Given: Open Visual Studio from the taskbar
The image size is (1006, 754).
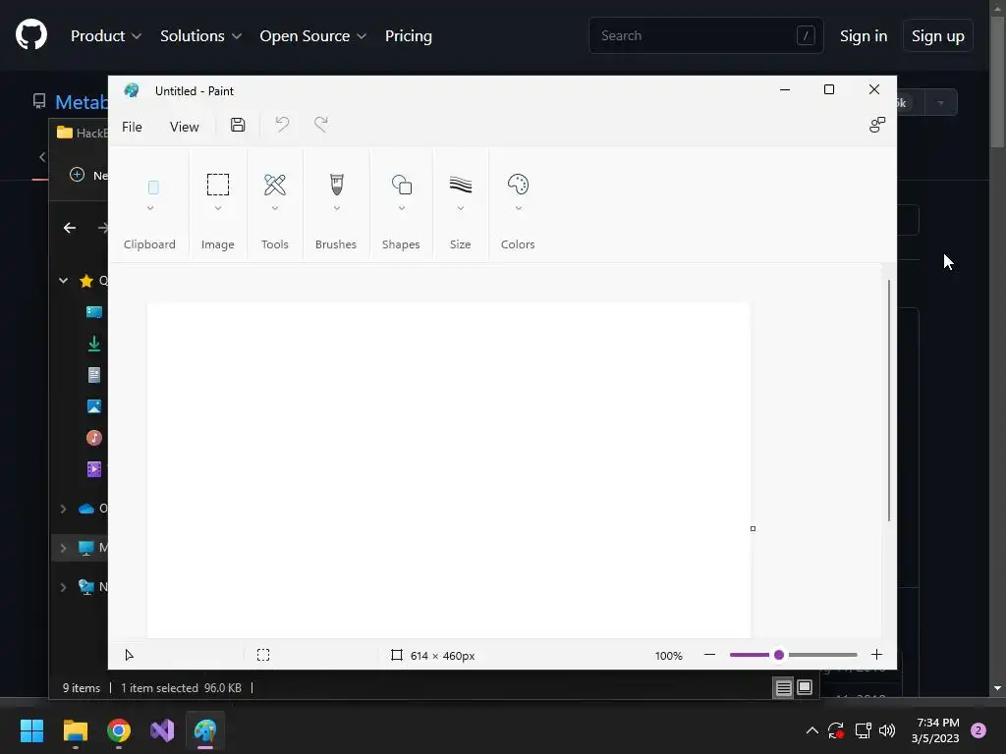Looking at the screenshot, I should click(x=162, y=730).
